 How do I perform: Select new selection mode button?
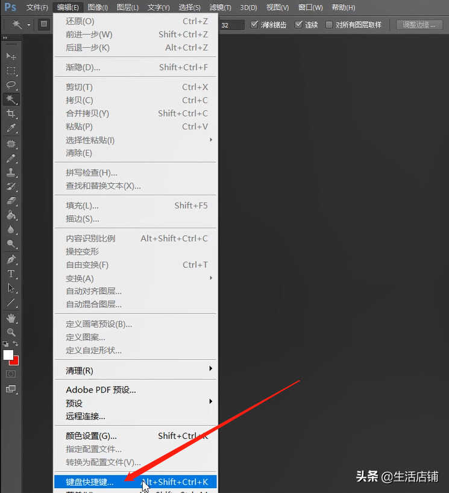pyautogui.click(x=44, y=24)
